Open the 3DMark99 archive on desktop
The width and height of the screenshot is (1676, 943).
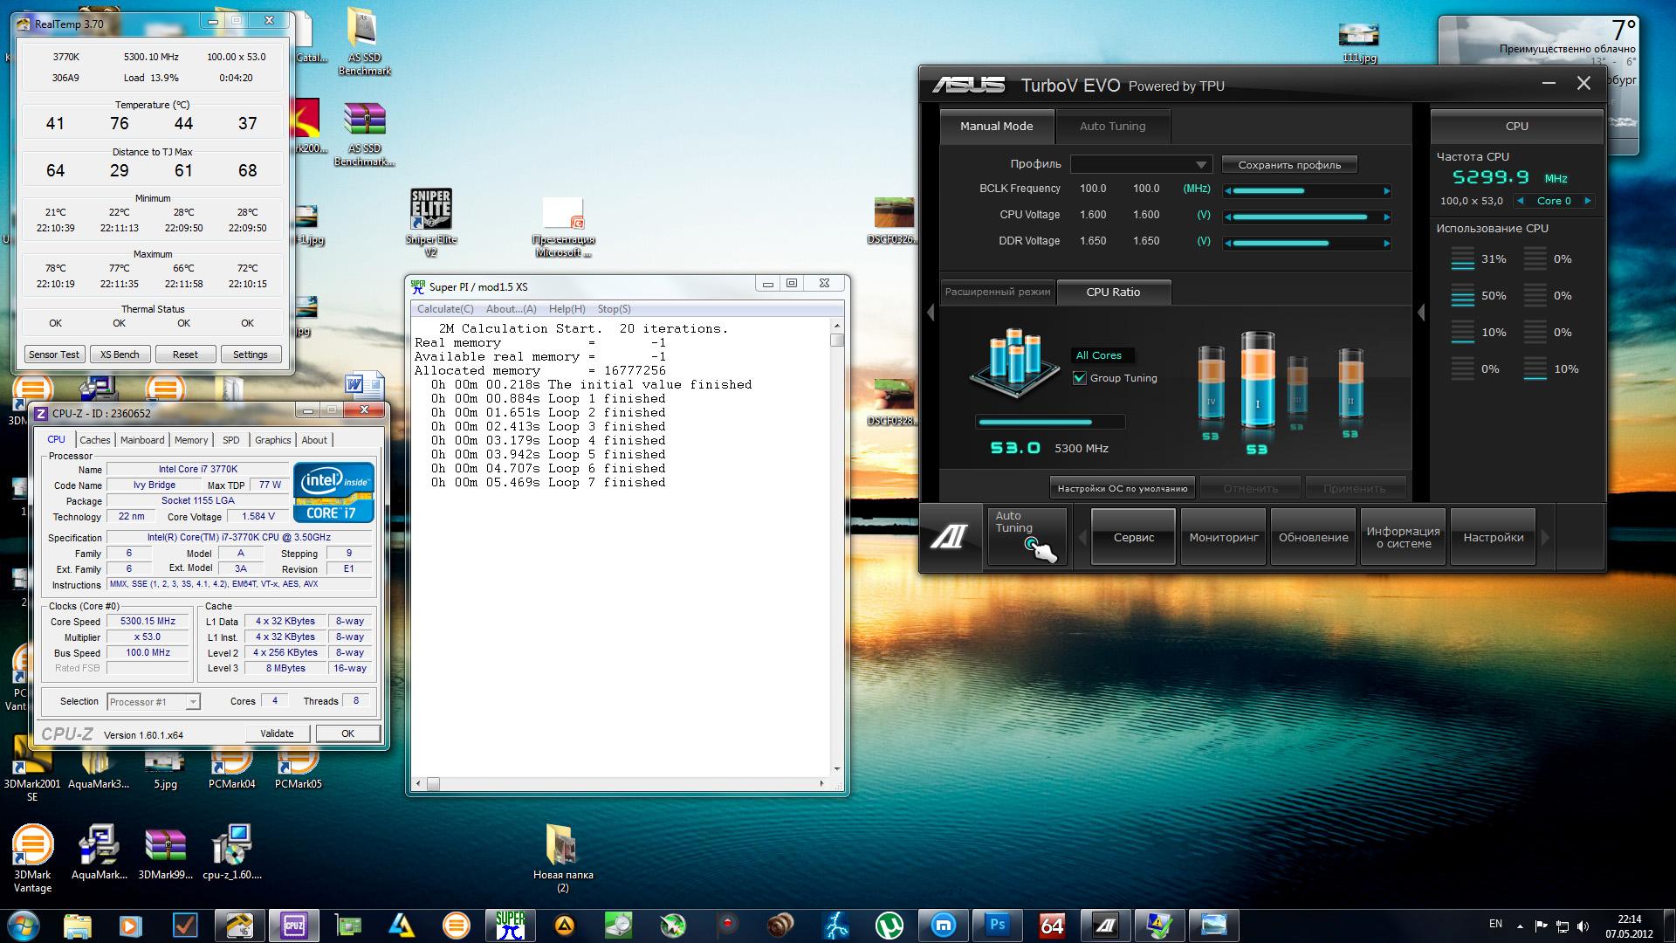(165, 851)
